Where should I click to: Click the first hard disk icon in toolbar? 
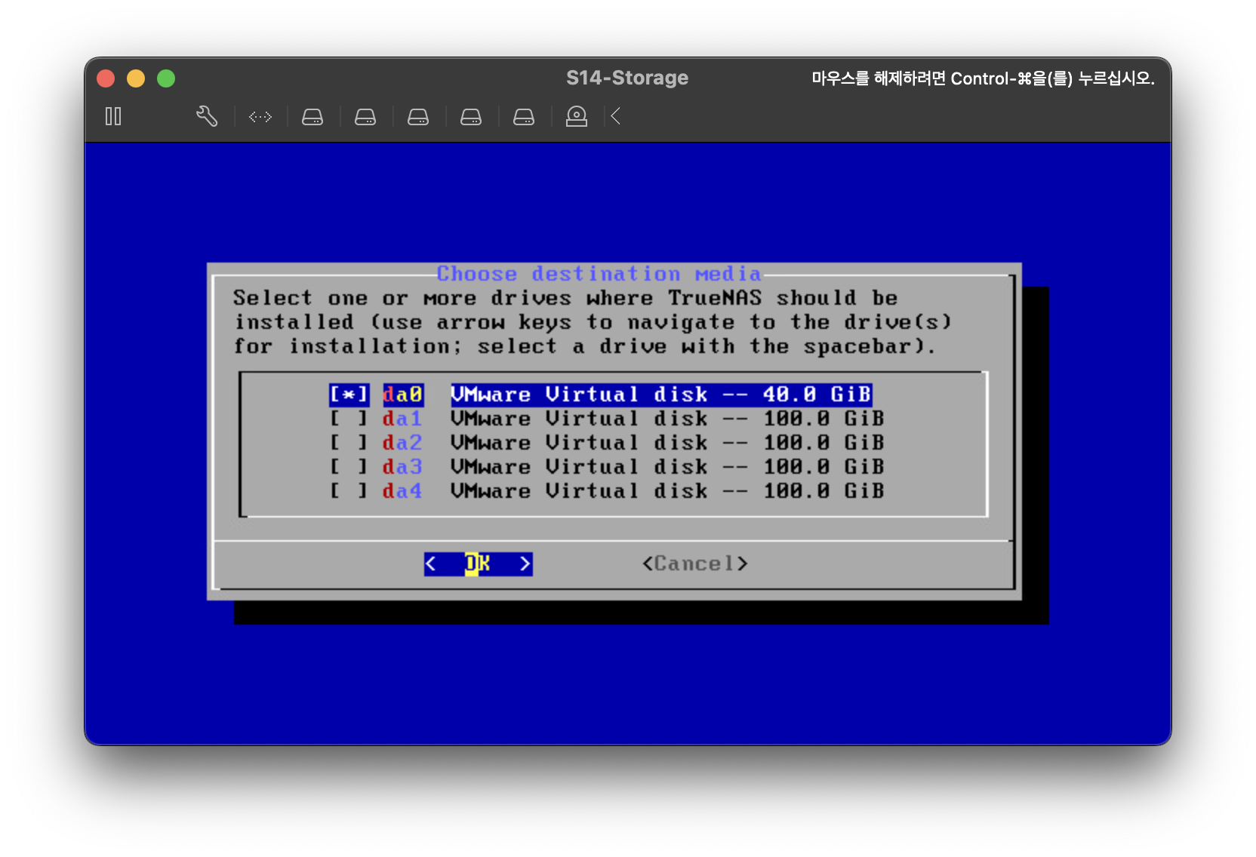(x=312, y=117)
